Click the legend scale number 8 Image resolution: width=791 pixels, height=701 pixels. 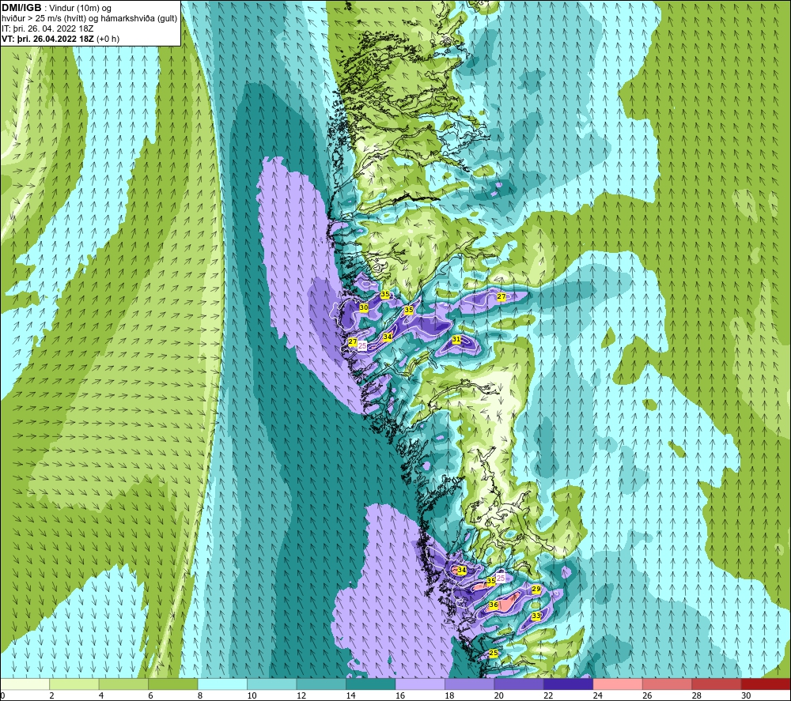point(200,695)
